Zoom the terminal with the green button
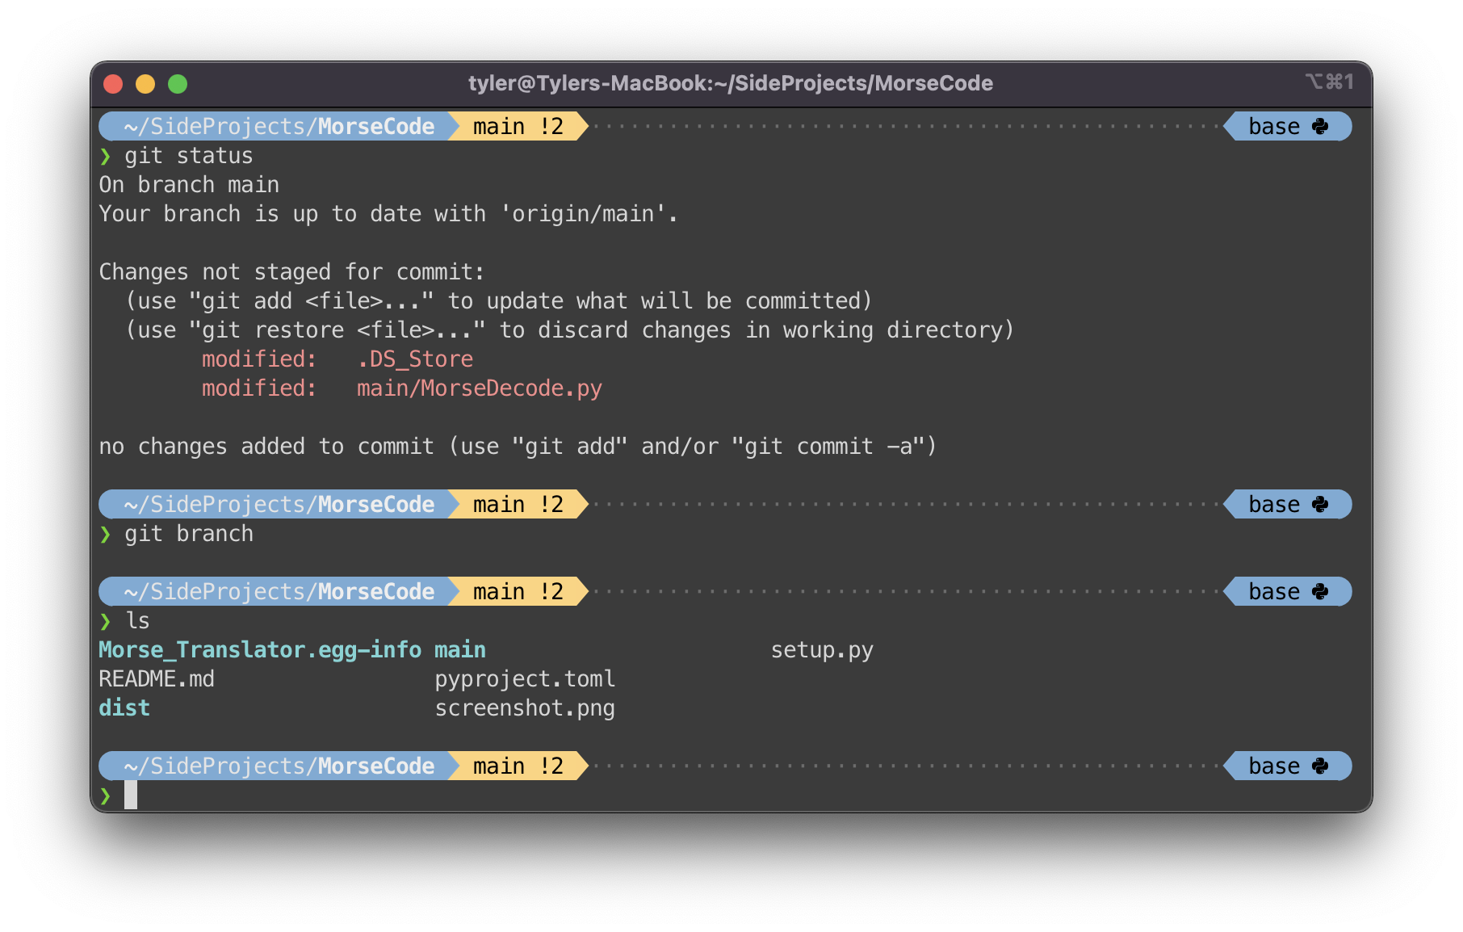The height and width of the screenshot is (932, 1463). (x=178, y=84)
